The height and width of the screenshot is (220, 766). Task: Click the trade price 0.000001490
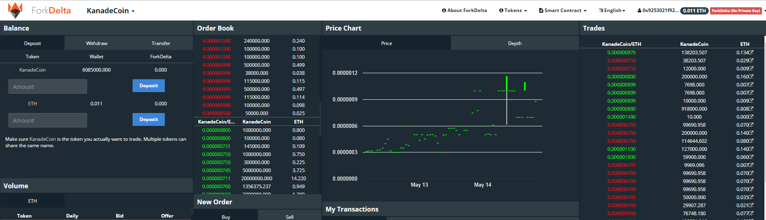pyautogui.click(x=621, y=117)
